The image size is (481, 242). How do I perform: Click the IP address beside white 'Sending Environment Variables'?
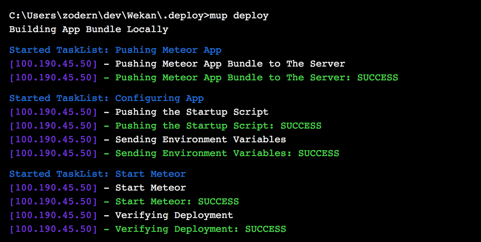(x=53, y=139)
